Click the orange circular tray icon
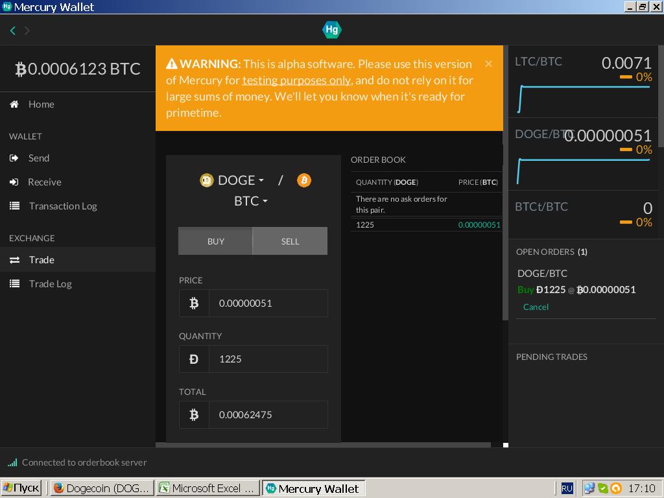The image size is (664, 498). 616,488
